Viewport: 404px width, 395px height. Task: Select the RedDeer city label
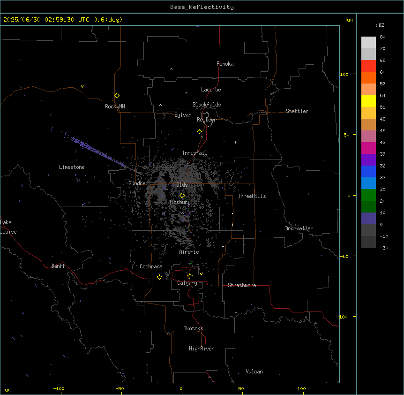tap(206, 120)
